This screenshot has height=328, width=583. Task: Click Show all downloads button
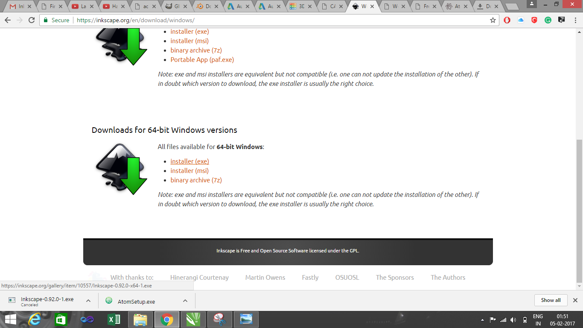[x=551, y=300]
